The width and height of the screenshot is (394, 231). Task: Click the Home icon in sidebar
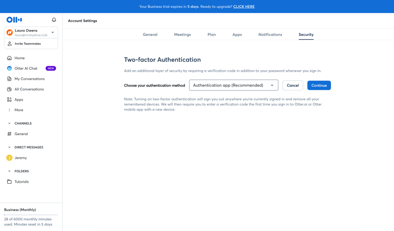point(9,58)
